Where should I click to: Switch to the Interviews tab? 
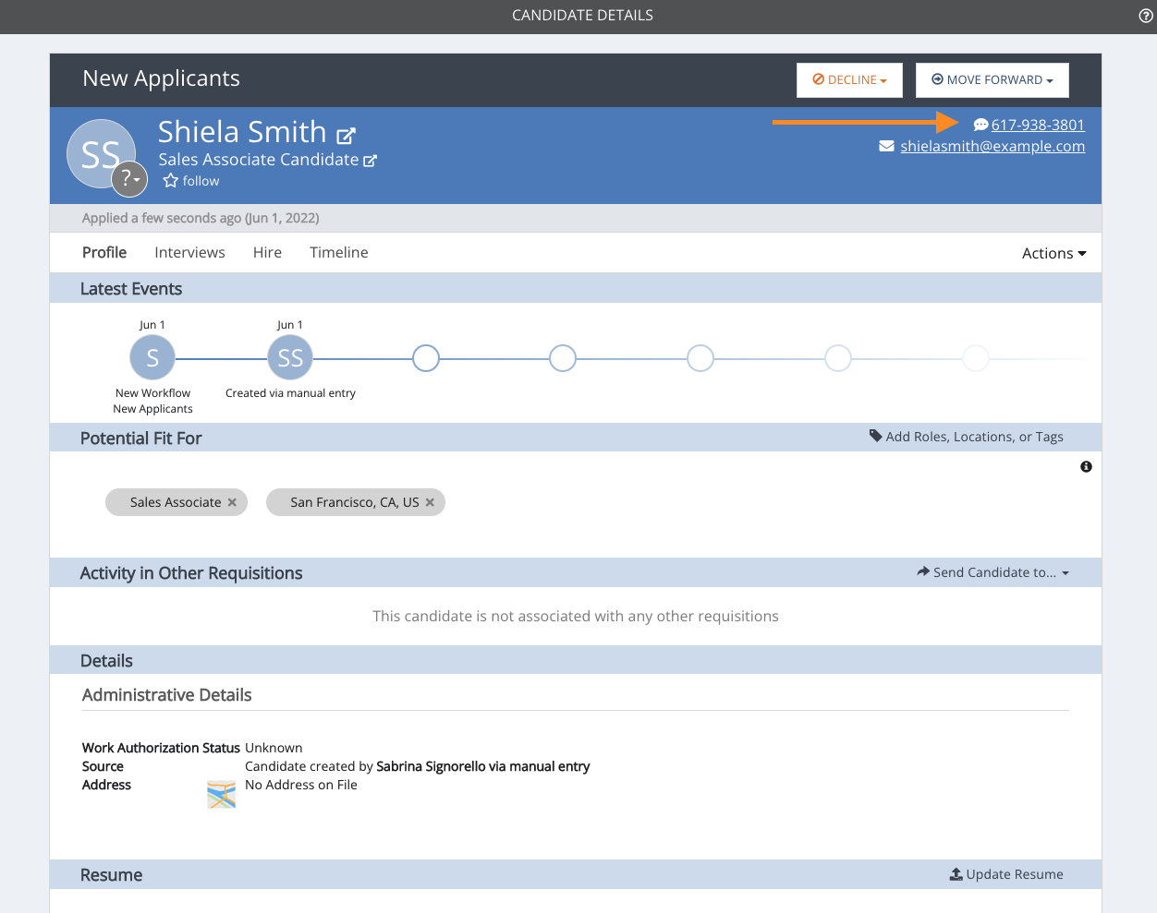point(189,252)
